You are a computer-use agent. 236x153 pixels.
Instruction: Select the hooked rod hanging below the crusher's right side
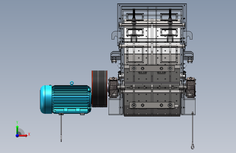(x=192, y=130)
